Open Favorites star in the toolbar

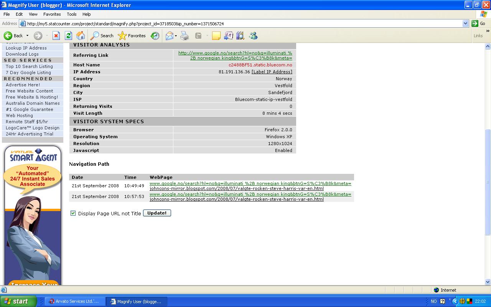(x=122, y=36)
